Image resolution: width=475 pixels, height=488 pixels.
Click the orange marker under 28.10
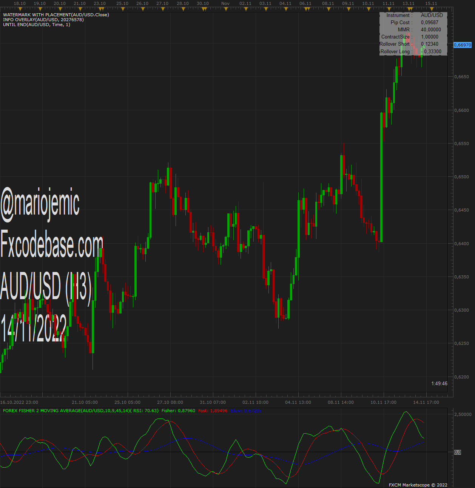(x=183, y=9)
